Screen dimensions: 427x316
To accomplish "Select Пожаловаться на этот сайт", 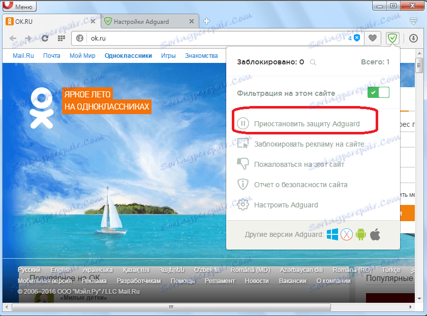I will pyautogui.click(x=291, y=164).
